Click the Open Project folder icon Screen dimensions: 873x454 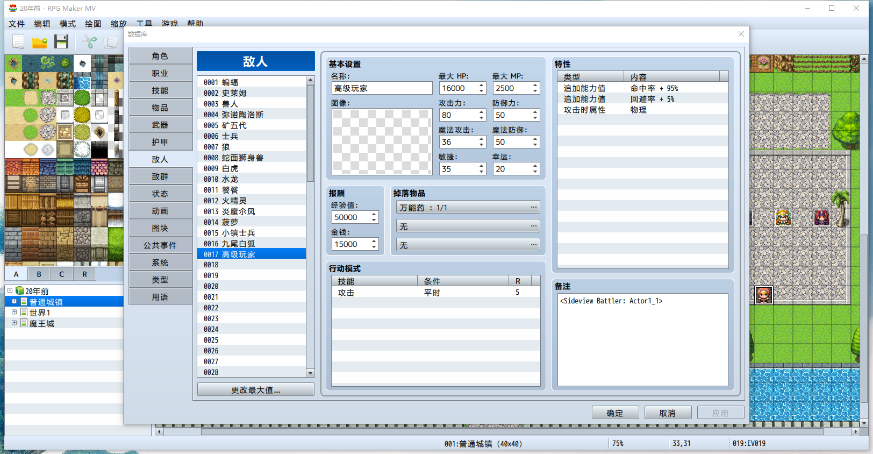40,42
